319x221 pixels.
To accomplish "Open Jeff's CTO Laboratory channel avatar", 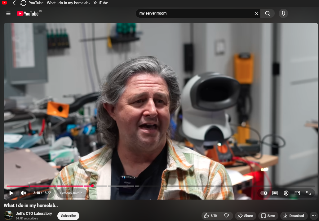I will tap(9, 215).
